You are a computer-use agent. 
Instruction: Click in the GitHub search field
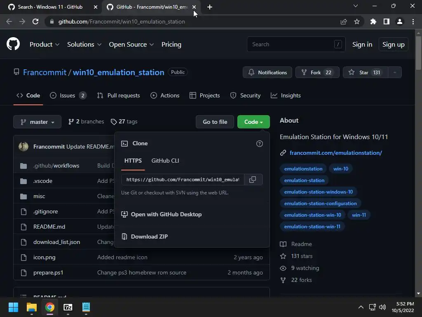[x=296, y=44]
